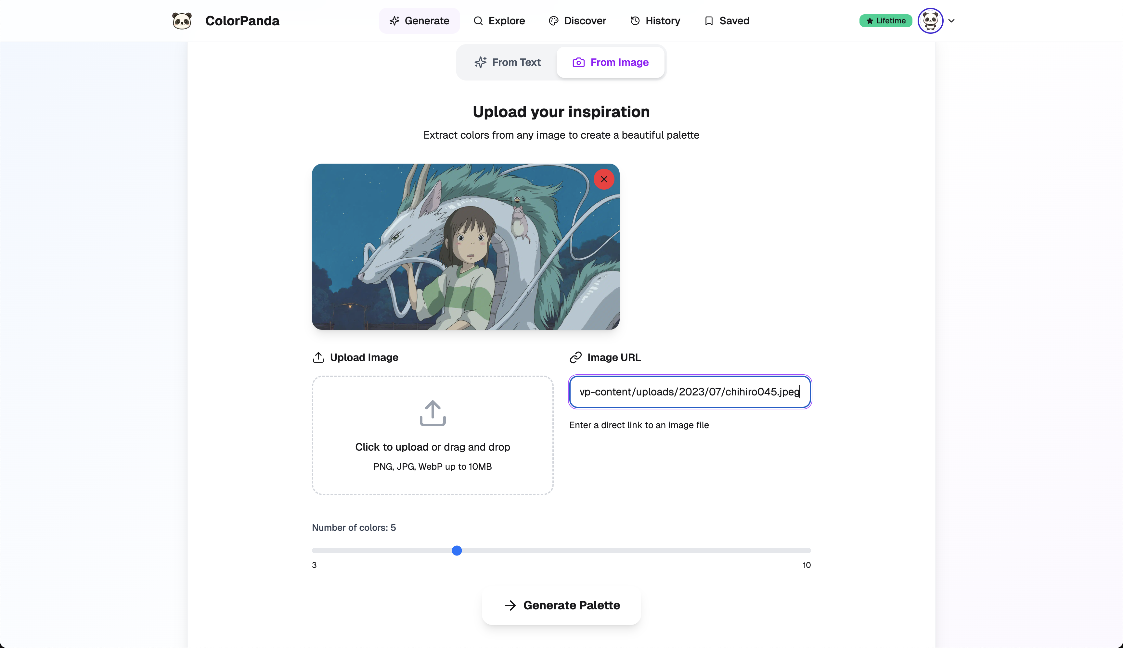The height and width of the screenshot is (648, 1123).
Task: Select the From Image tab
Action: click(x=610, y=62)
